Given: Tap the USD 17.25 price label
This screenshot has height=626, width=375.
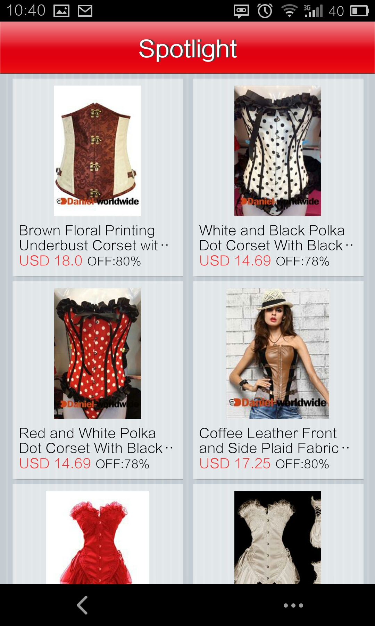Looking at the screenshot, I should [x=235, y=464].
